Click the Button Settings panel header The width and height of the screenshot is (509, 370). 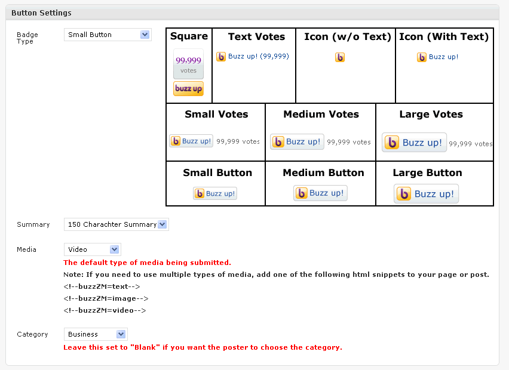click(252, 13)
